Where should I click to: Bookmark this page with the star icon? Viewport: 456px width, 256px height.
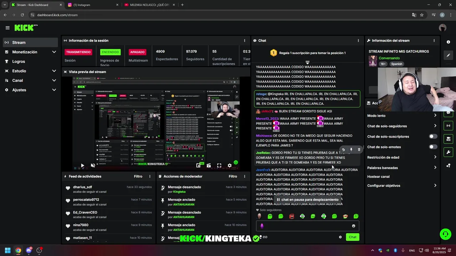coord(422,15)
